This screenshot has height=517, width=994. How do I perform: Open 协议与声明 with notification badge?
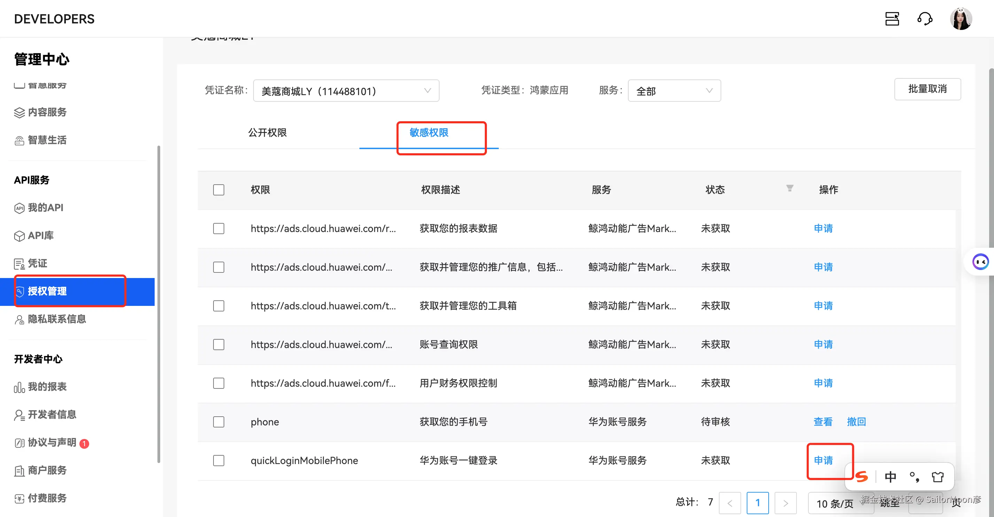point(52,442)
